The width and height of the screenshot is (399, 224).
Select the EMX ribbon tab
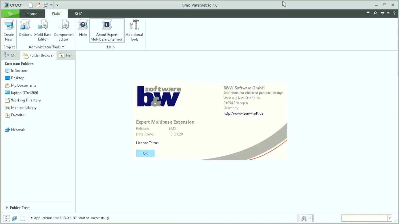point(56,14)
